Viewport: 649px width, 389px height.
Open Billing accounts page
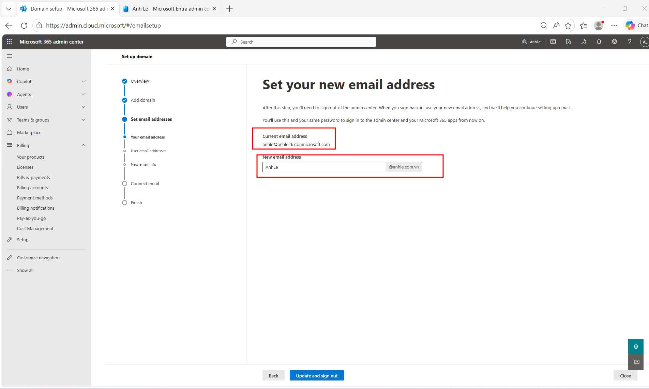pos(32,188)
